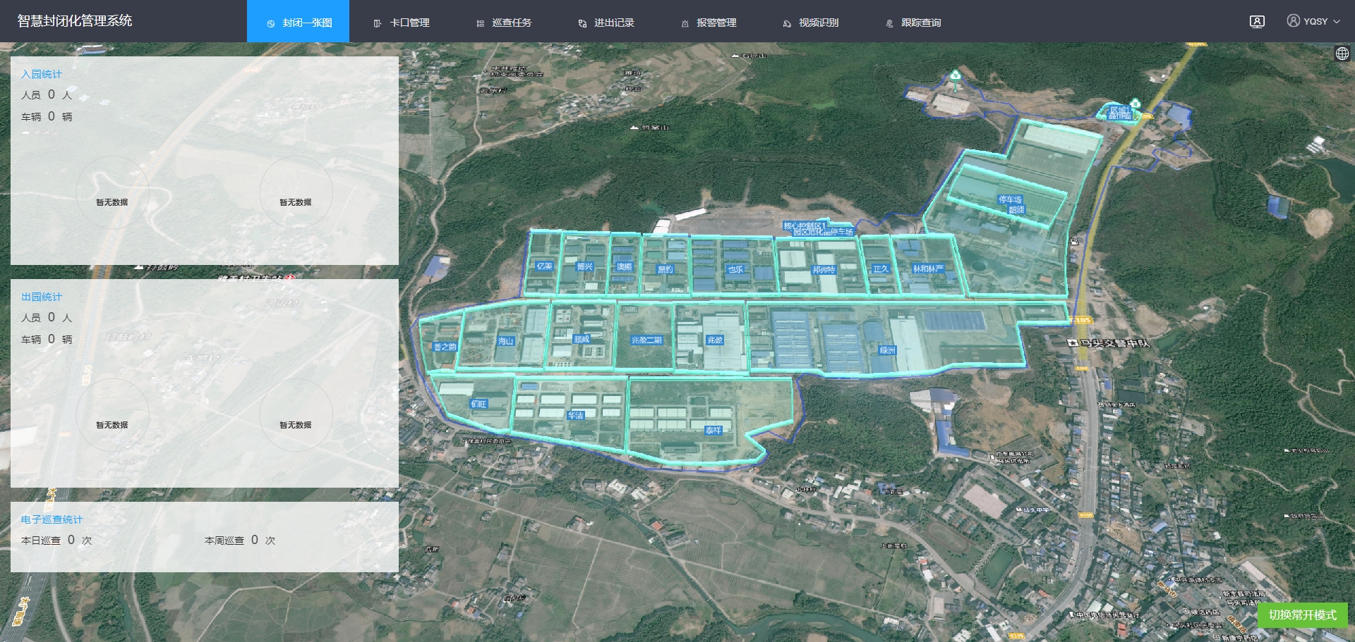1355x642 pixels.
Task: Click the 巡查任务 list icon
Action: (480, 23)
